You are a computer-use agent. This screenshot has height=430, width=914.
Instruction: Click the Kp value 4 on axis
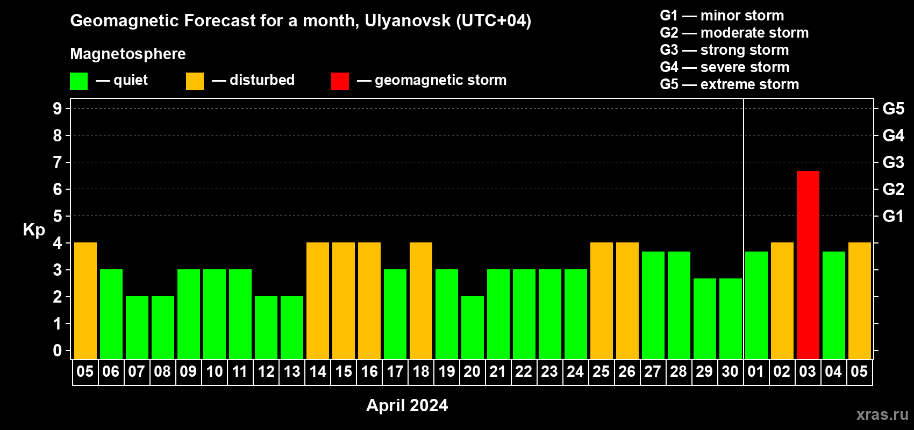[x=58, y=243]
